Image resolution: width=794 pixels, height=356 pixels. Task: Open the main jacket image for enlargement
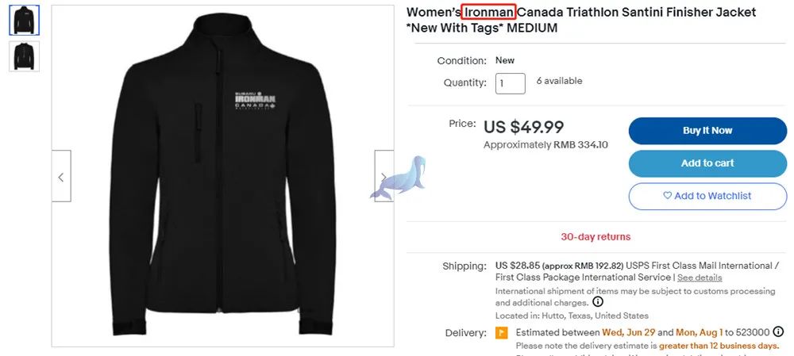[x=223, y=176]
